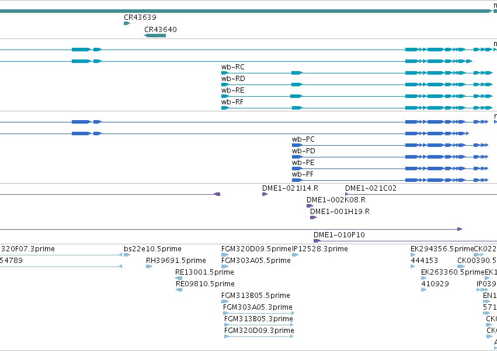Select the light-blue glyph under RE13001.5prime
The image size is (497, 351).
pyautogui.click(x=179, y=278)
